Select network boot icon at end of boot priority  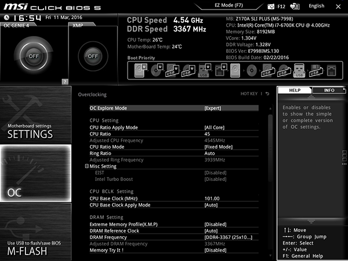coord(332,71)
